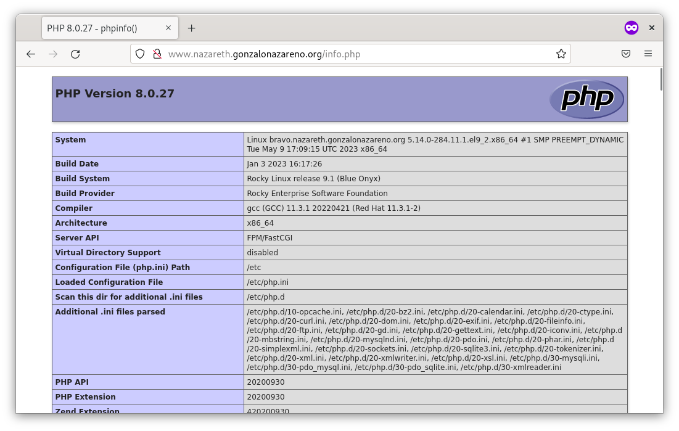Screen dimensions: 679x431
Task: Open the Firefox hamburger menu
Action: [x=648, y=54]
